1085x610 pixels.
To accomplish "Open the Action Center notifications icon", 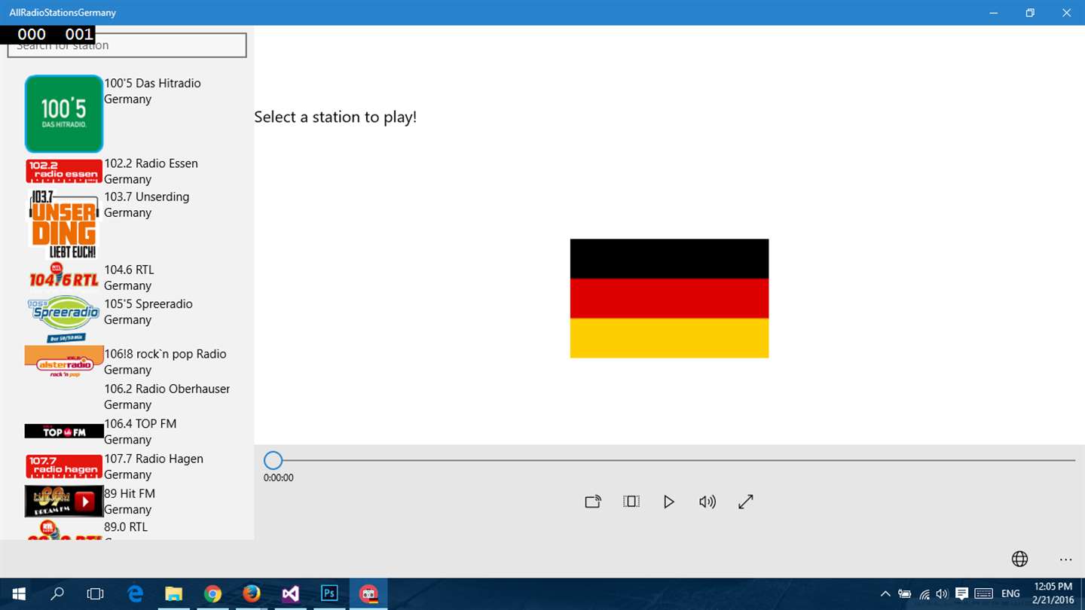I will tap(961, 594).
